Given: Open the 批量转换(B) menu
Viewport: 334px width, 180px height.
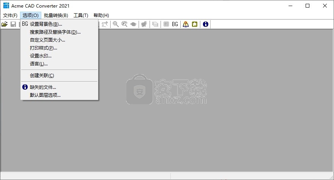Looking at the screenshot, I should 56,16.
